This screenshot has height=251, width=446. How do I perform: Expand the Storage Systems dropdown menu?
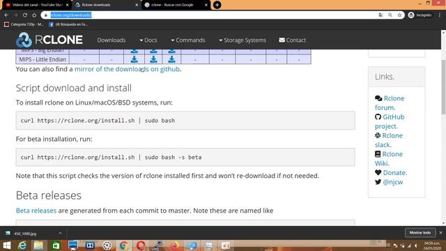(243, 40)
